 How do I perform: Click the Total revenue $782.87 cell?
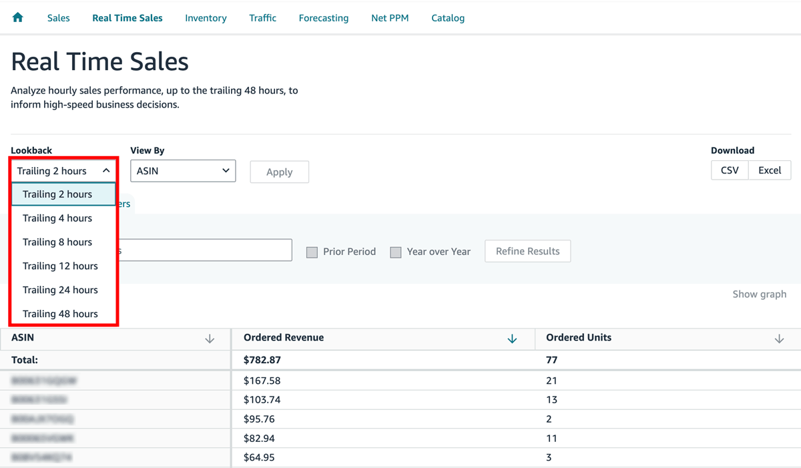[383, 360]
